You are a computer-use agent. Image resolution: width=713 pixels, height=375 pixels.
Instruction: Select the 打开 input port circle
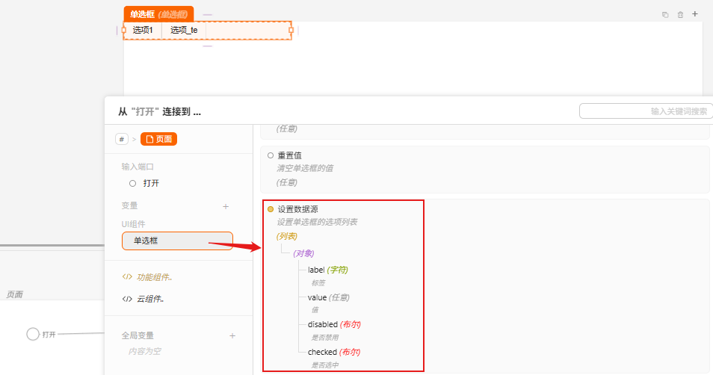click(x=132, y=183)
